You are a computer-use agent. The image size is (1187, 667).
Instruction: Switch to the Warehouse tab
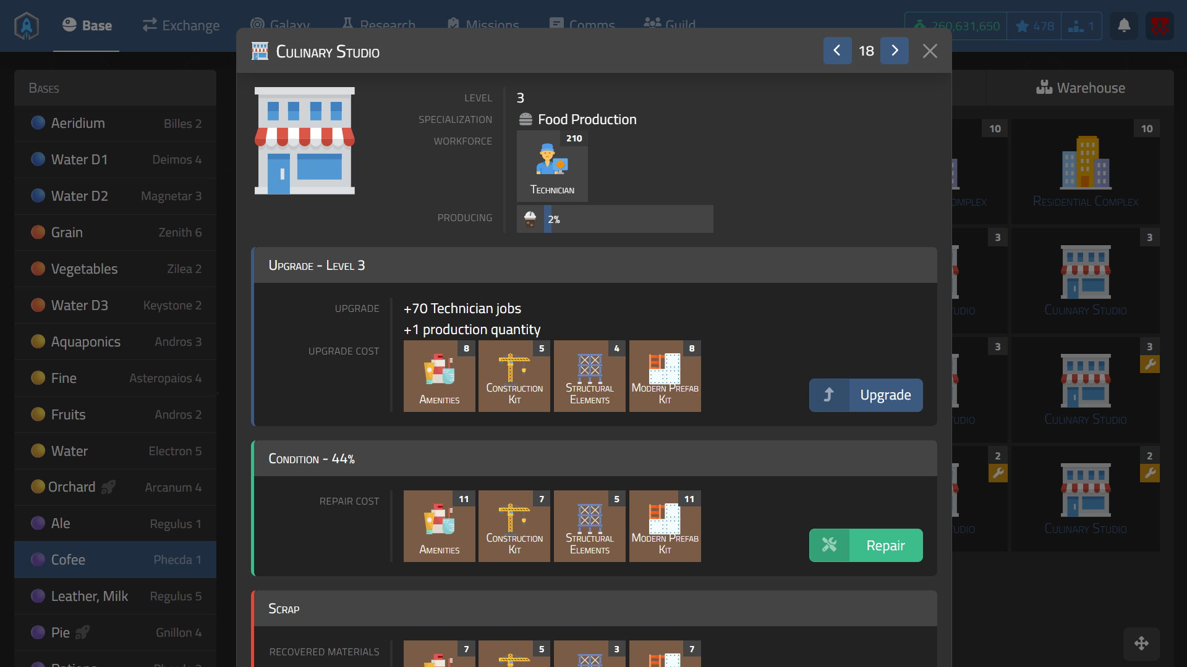1080,88
